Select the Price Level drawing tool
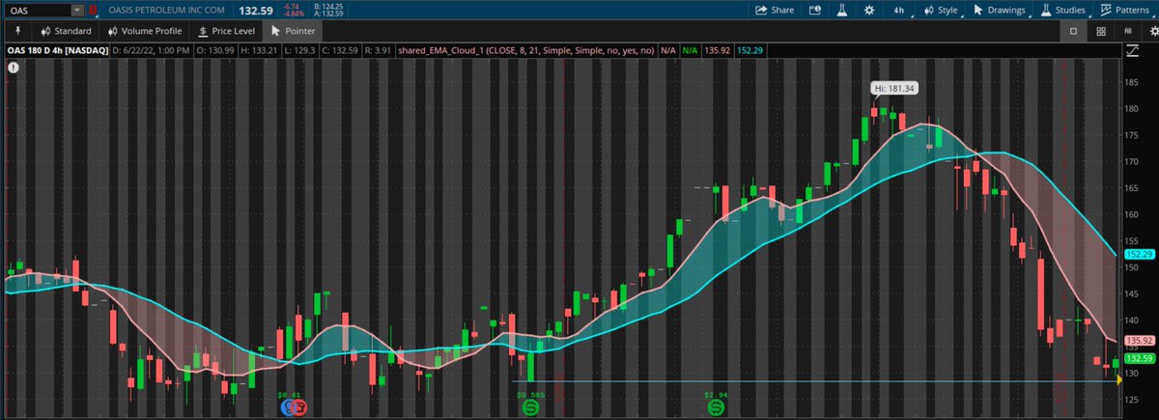This screenshot has height=420, width=1159. click(x=227, y=31)
